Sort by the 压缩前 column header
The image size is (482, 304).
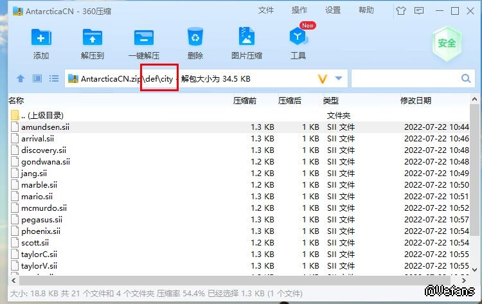click(x=245, y=100)
